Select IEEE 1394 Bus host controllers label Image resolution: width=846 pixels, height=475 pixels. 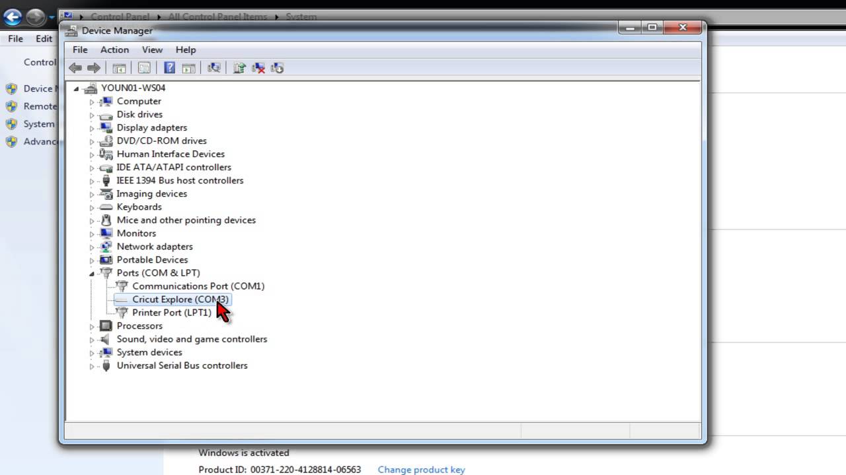pyautogui.click(x=180, y=181)
